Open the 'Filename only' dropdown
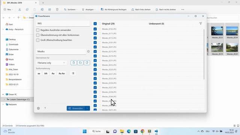 click(51, 63)
